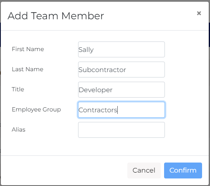Screen dimensions: 210x186
Task: Click blank space right of Alias field
Action: point(187,130)
